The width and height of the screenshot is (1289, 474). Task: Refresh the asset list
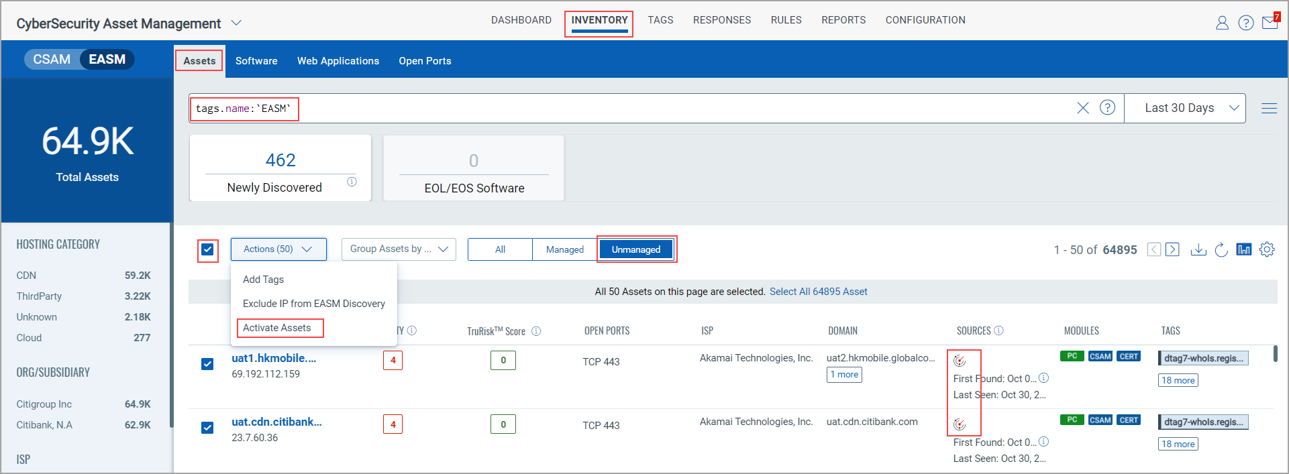(x=1221, y=249)
